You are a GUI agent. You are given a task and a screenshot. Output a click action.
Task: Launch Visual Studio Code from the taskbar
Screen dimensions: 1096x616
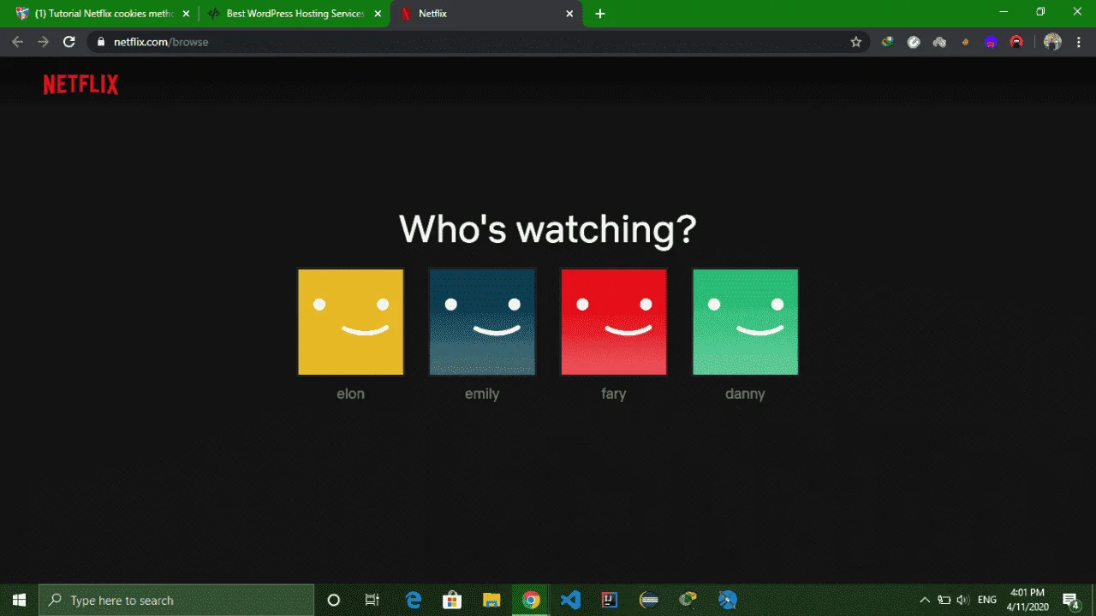pos(570,600)
